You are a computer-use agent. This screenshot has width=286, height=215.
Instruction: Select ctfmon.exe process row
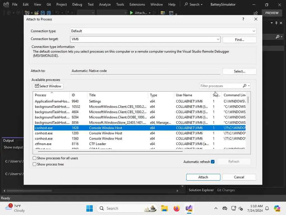(x=140, y=144)
